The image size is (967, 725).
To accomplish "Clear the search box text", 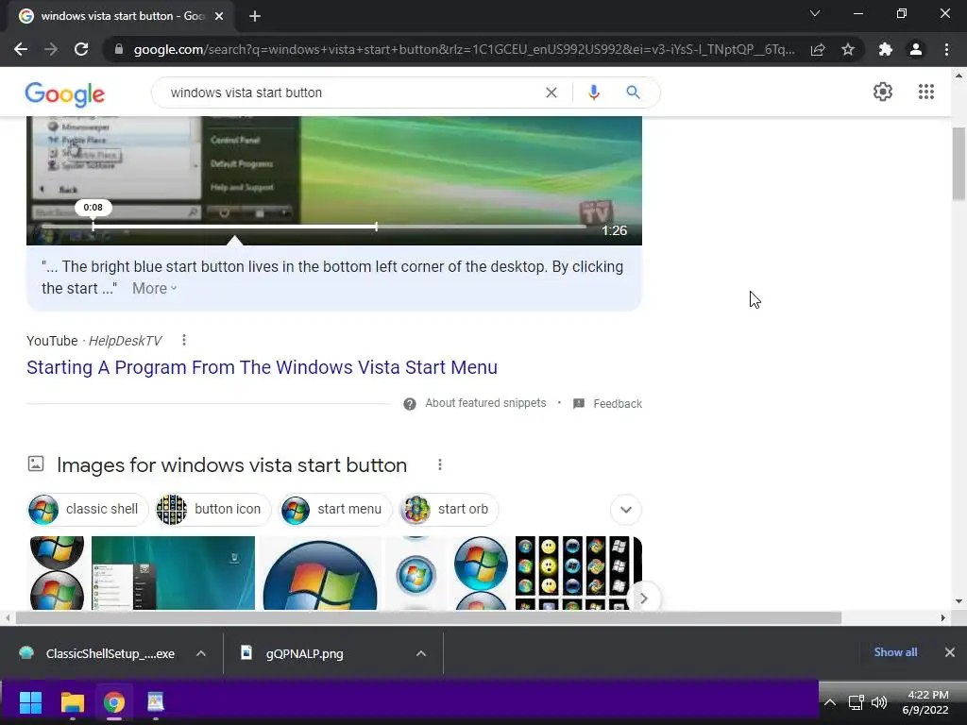I will pos(551,93).
